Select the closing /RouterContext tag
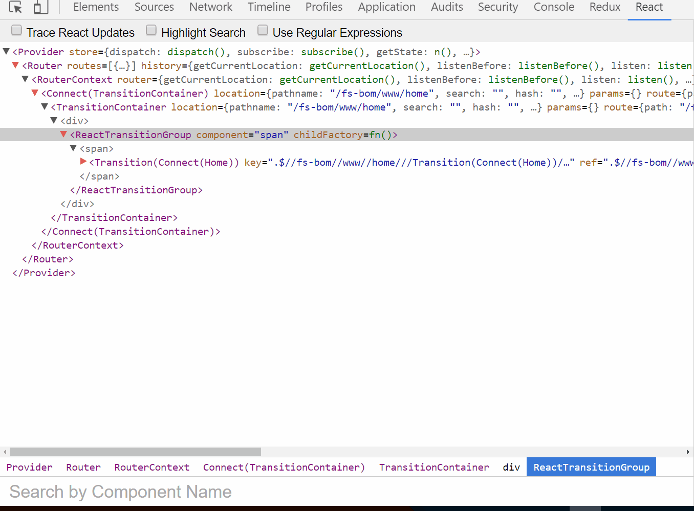 coord(78,245)
